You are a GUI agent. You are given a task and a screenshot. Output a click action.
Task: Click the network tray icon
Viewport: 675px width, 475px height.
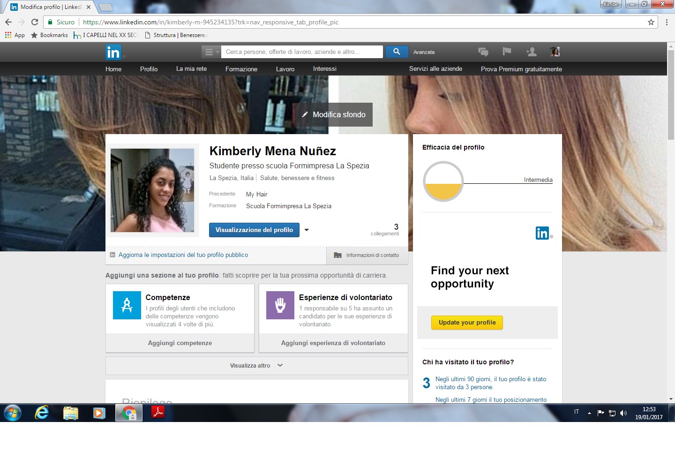click(612, 413)
